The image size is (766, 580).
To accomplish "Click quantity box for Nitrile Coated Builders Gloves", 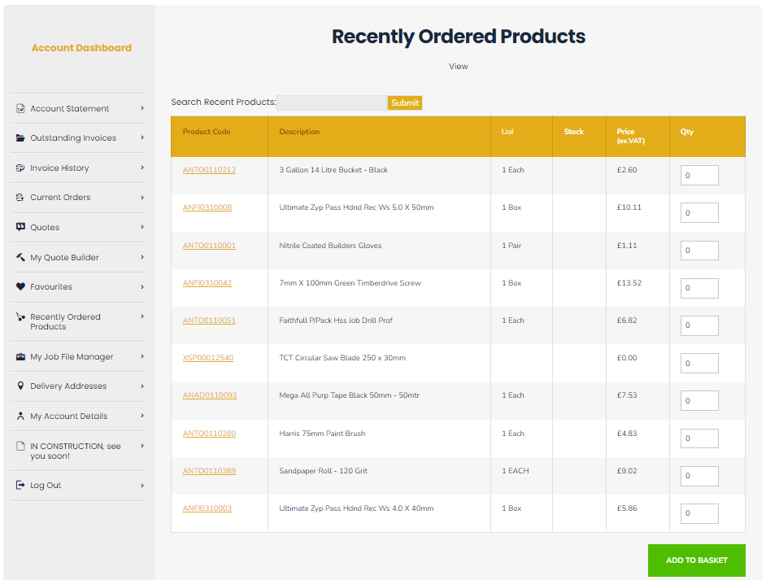I will point(699,251).
